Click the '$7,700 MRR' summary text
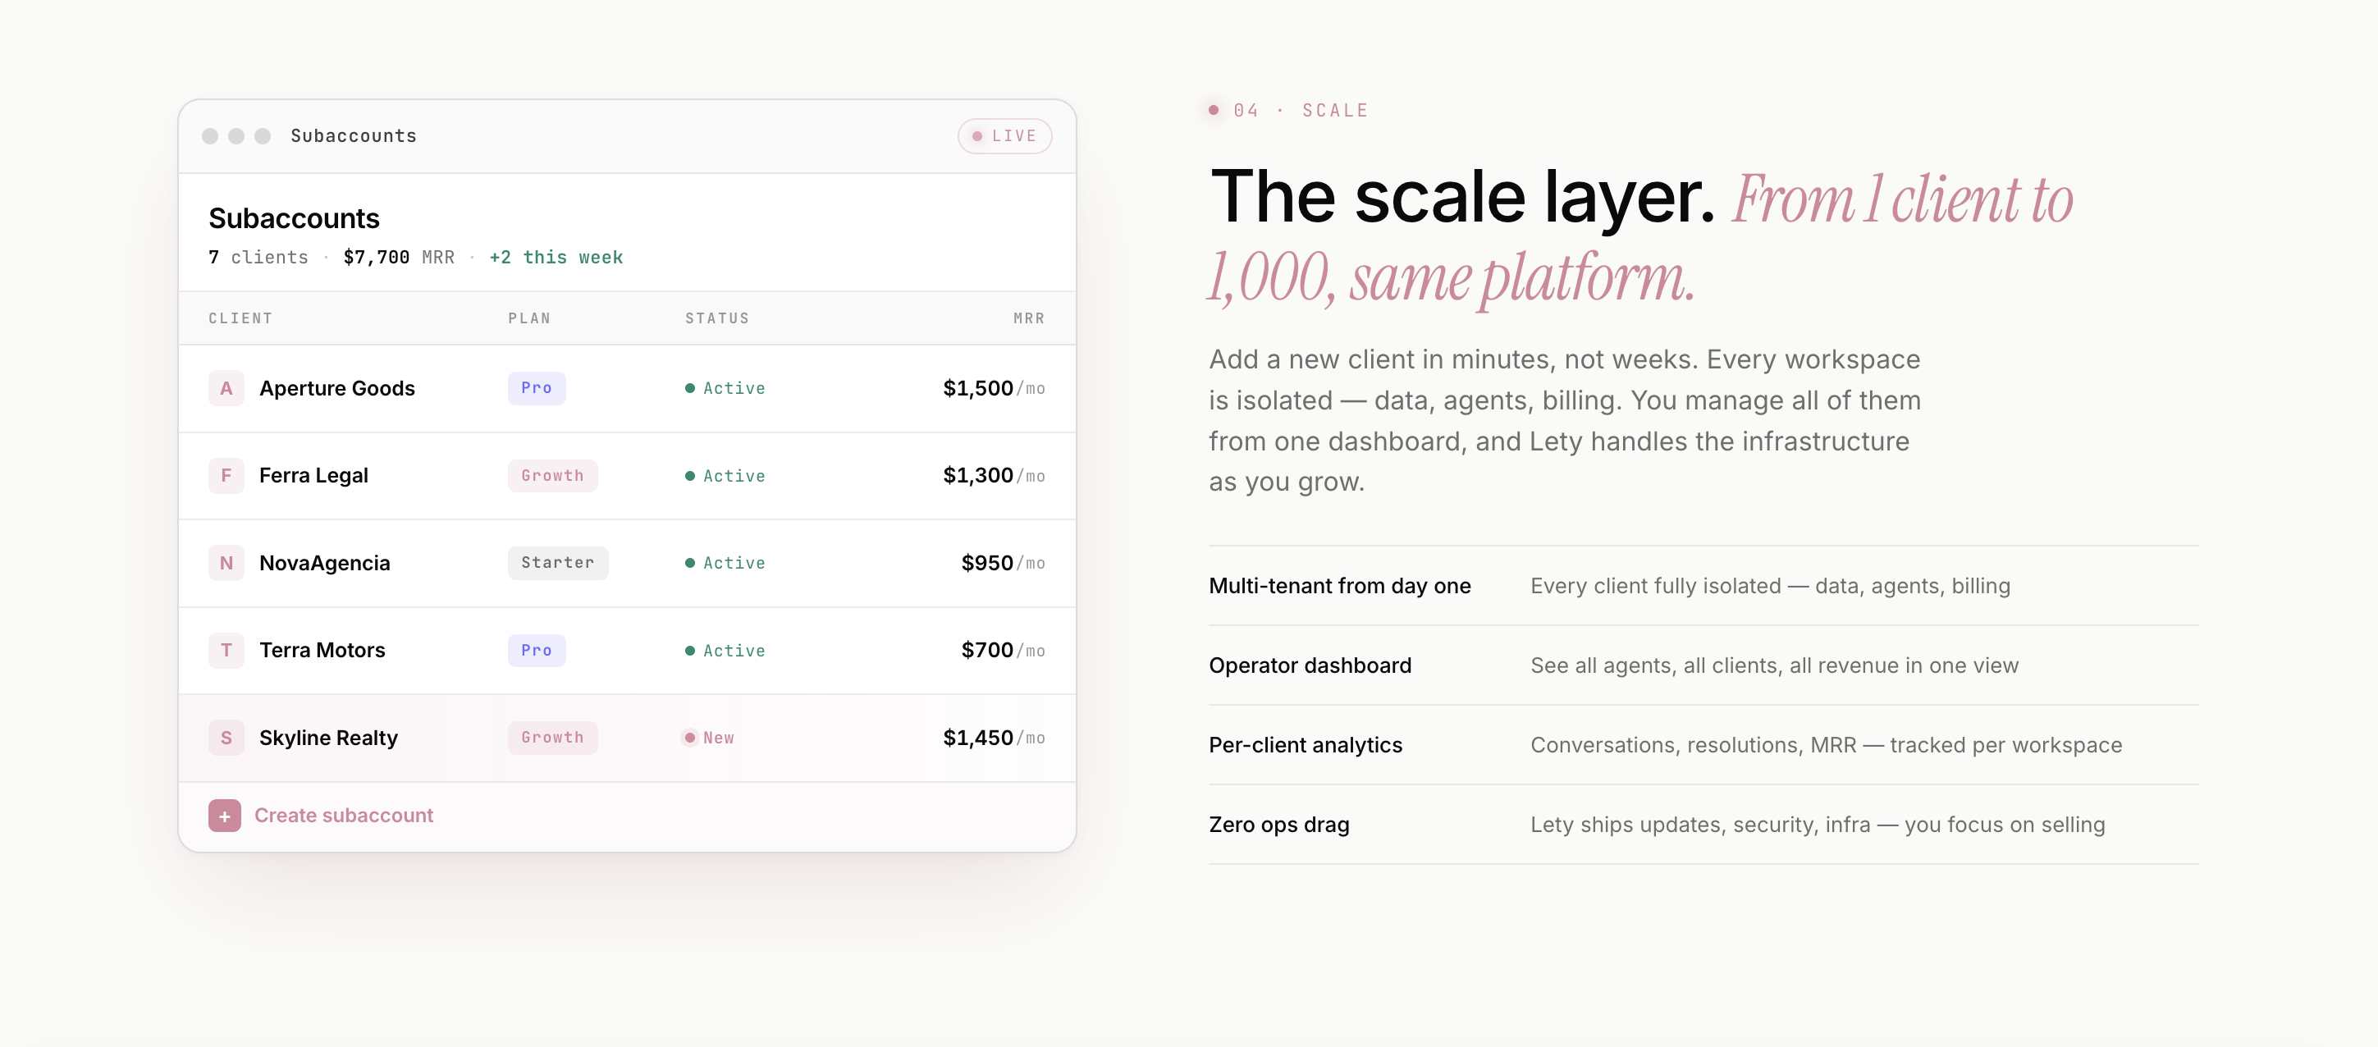Viewport: 2378px width, 1047px height. [399, 258]
